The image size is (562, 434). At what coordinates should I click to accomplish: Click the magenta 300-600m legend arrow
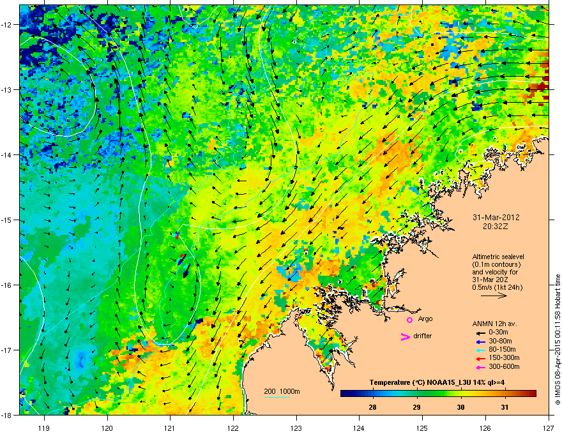coord(480,367)
